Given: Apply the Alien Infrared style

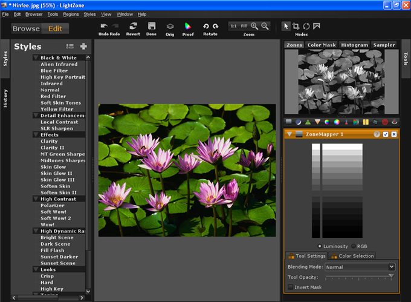Looking at the screenshot, I should tap(59, 64).
